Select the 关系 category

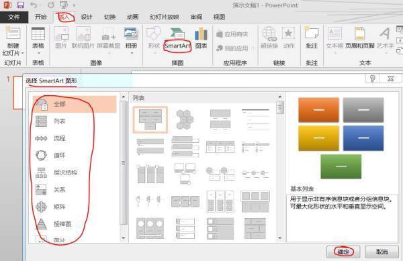point(75,190)
